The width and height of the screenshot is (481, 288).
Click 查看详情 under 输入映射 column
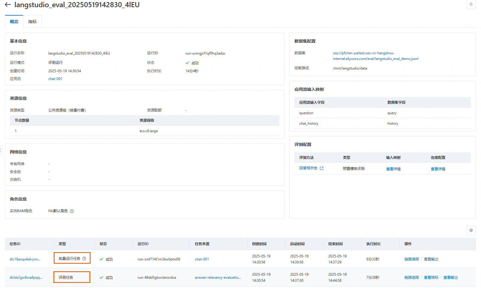393,169
